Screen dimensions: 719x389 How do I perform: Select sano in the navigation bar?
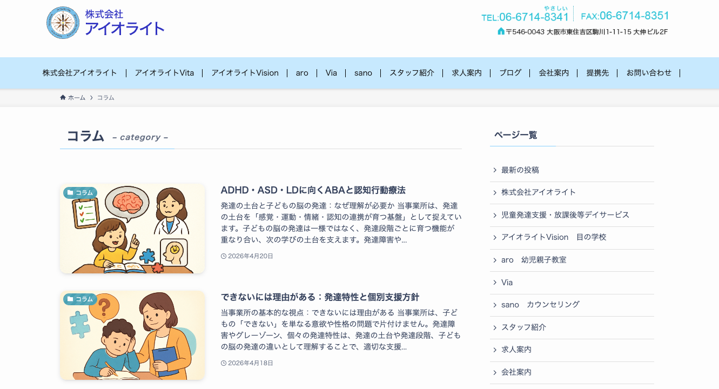click(x=363, y=73)
